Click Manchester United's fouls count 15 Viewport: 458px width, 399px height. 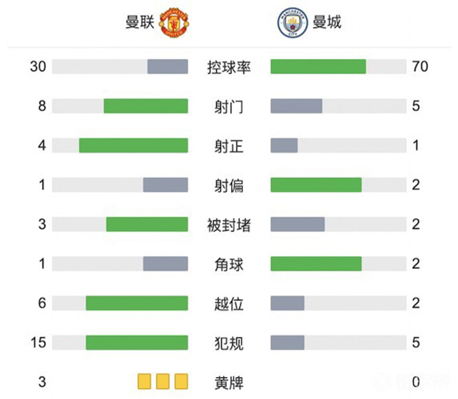click(x=38, y=343)
